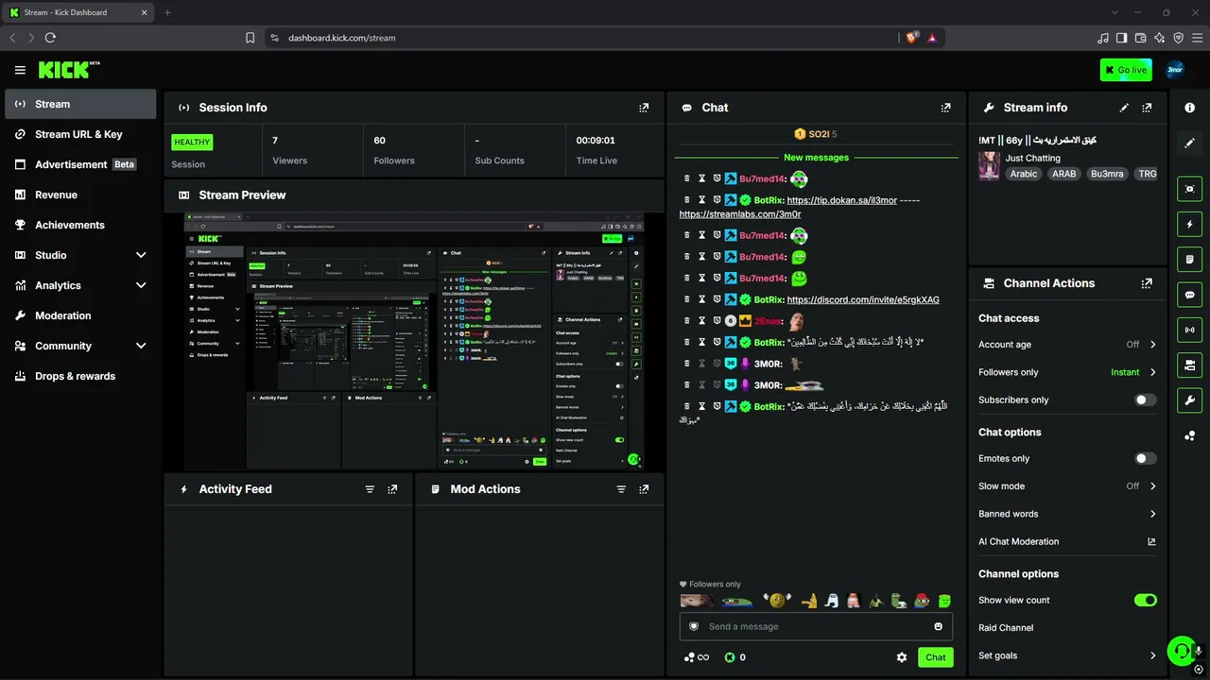Click the Just Chatting category thumbnail

(990, 165)
